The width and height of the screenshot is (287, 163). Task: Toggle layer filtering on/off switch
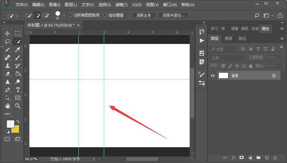[x=281, y=48]
